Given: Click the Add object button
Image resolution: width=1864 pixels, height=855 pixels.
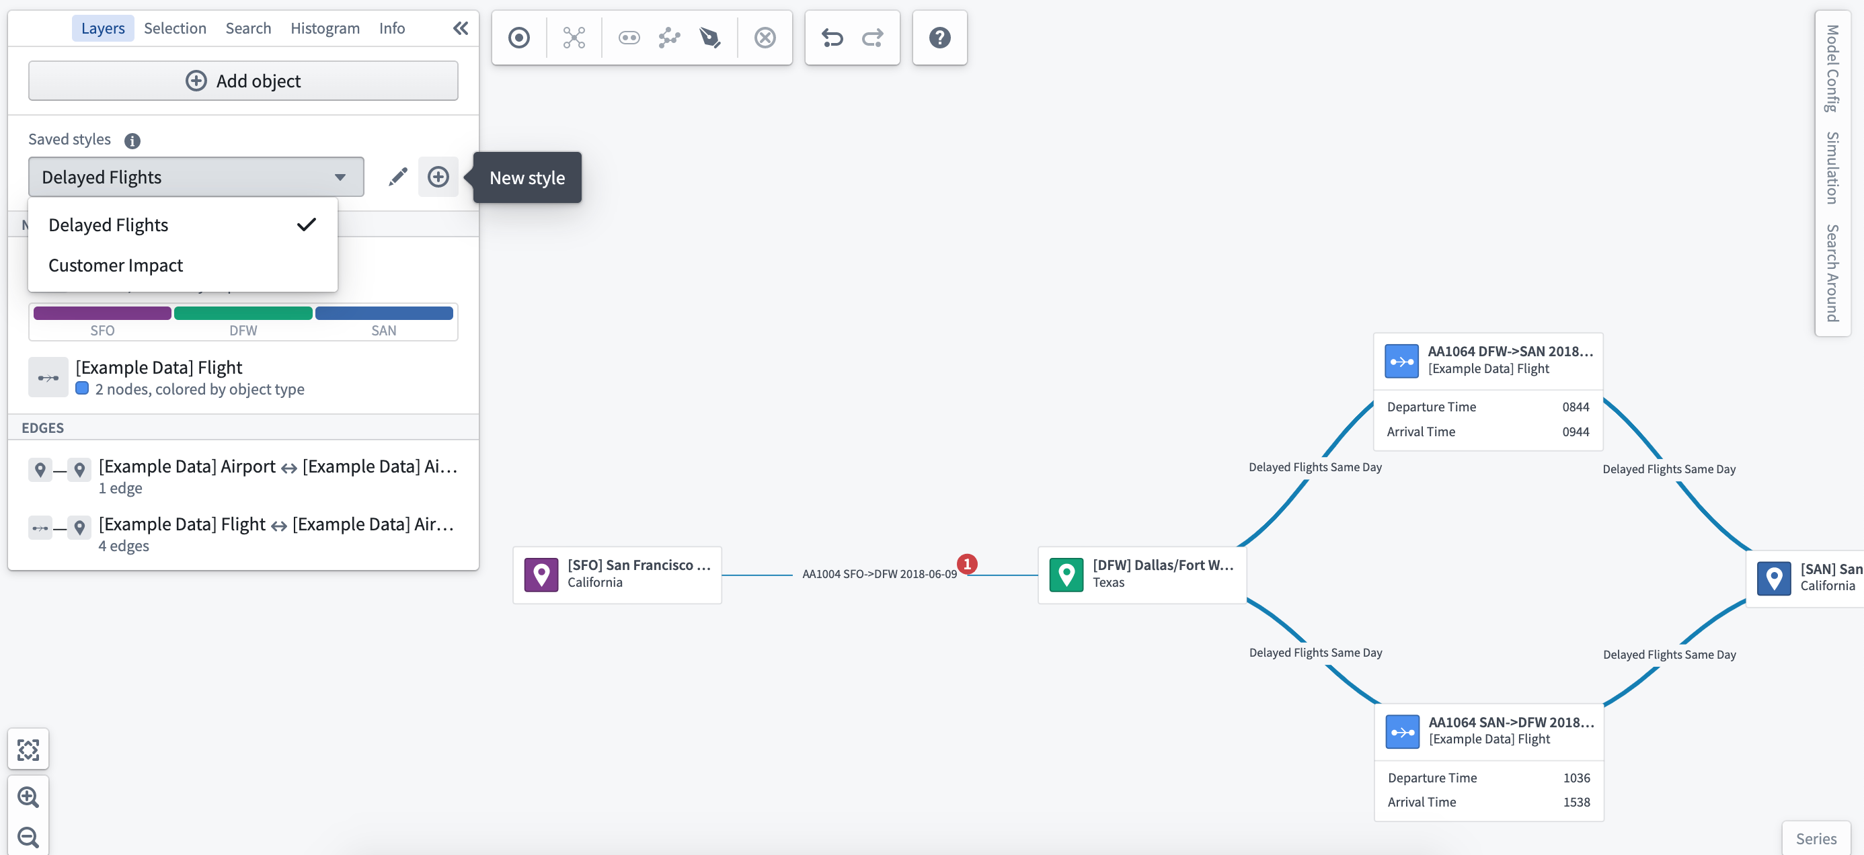Looking at the screenshot, I should tap(243, 81).
